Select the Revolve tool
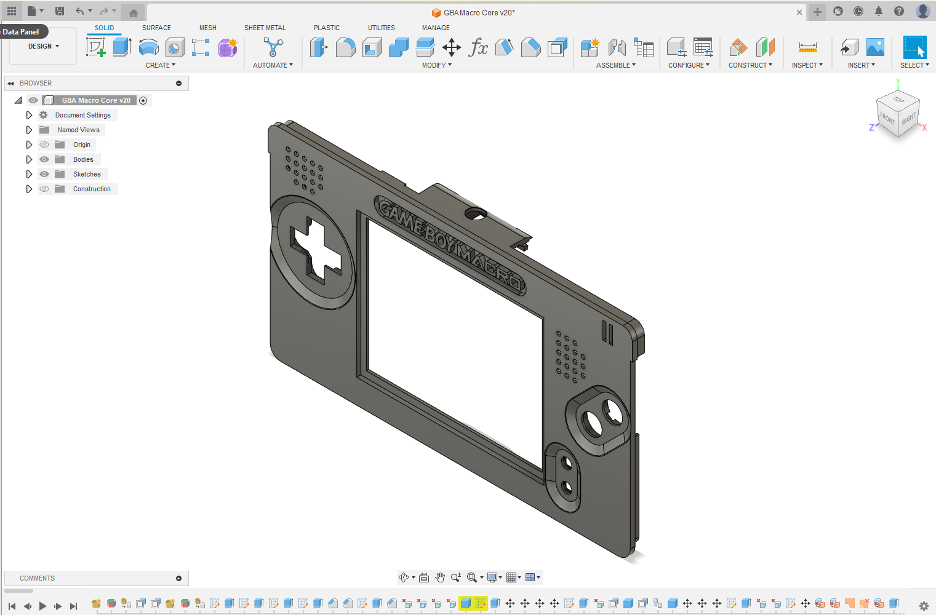Screen dimensions: 936x615 point(149,47)
